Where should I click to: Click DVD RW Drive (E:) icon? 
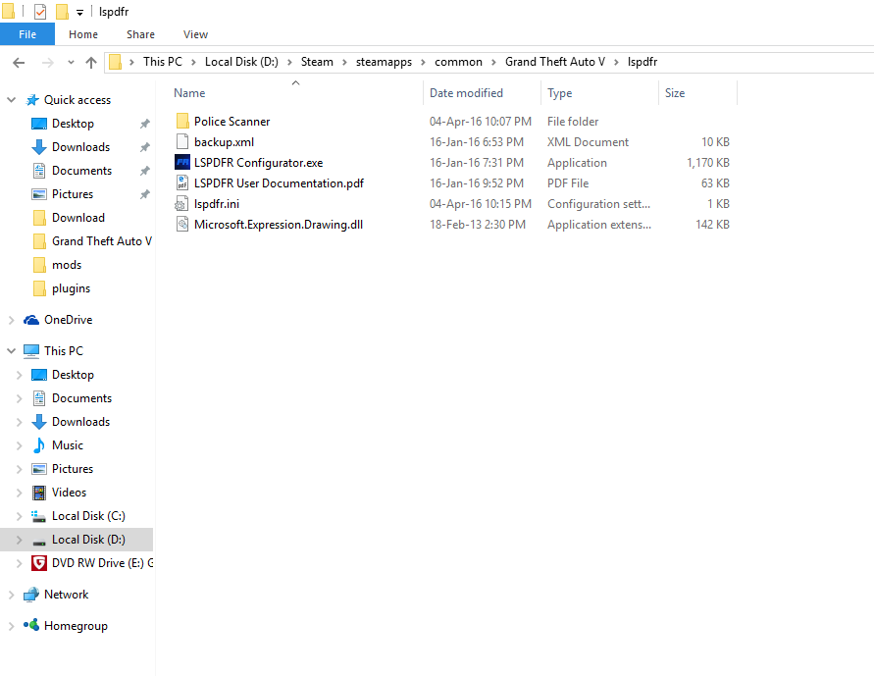(39, 563)
